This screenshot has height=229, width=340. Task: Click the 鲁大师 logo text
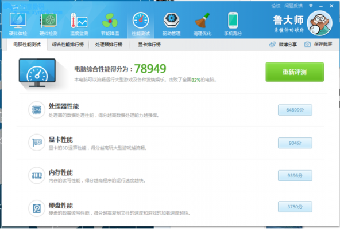coord(288,20)
